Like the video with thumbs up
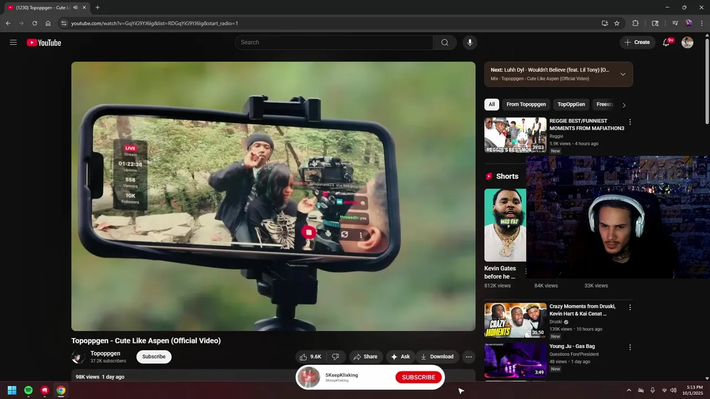 (x=310, y=357)
